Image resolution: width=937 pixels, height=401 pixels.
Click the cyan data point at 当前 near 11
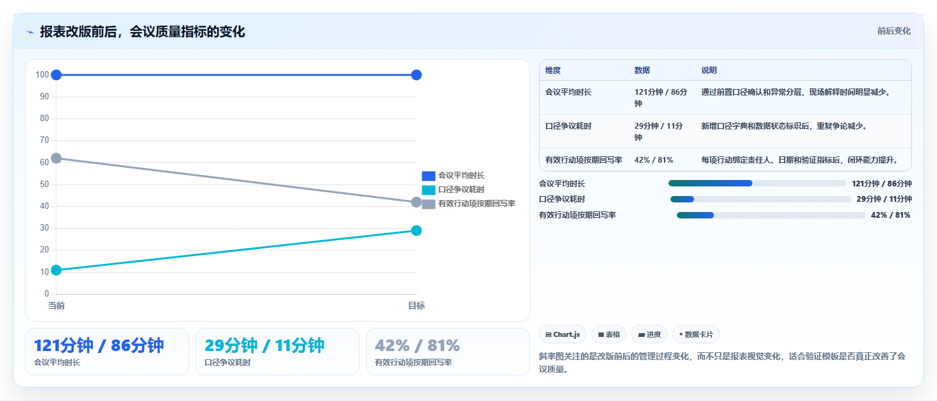[56, 270]
